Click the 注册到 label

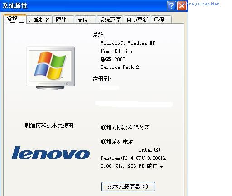click(x=102, y=79)
